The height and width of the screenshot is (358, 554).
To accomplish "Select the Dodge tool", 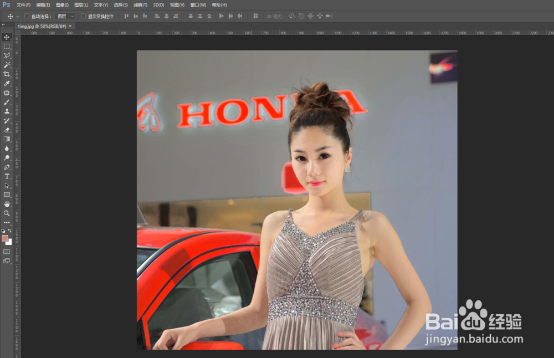I will pos(6,157).
